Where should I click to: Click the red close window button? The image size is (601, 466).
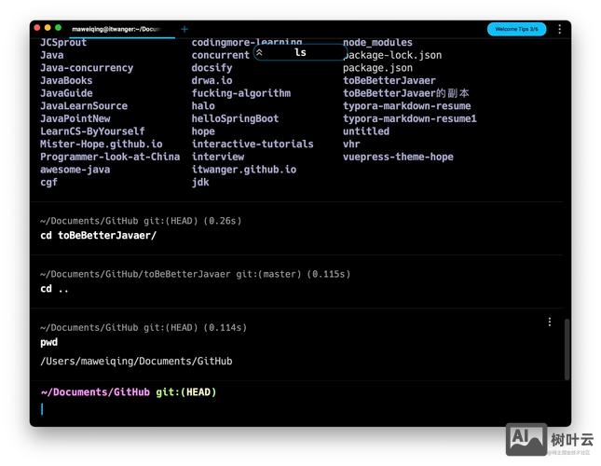38,29
